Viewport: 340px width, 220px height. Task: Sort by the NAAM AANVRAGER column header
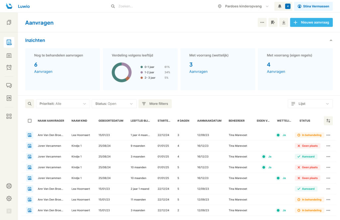pyautogui.click(x=51, y=121)
